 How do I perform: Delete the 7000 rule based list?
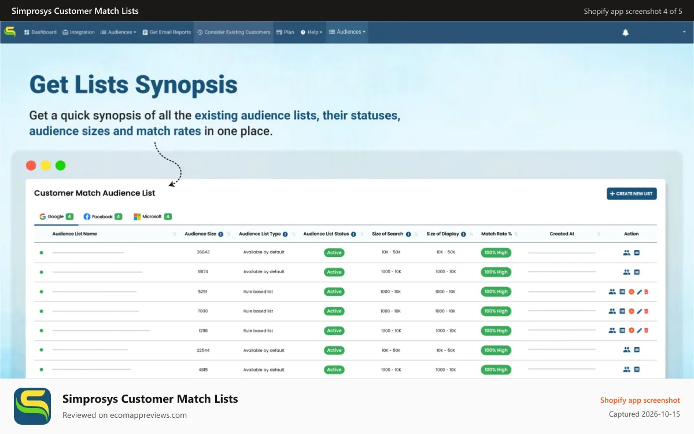647,311
